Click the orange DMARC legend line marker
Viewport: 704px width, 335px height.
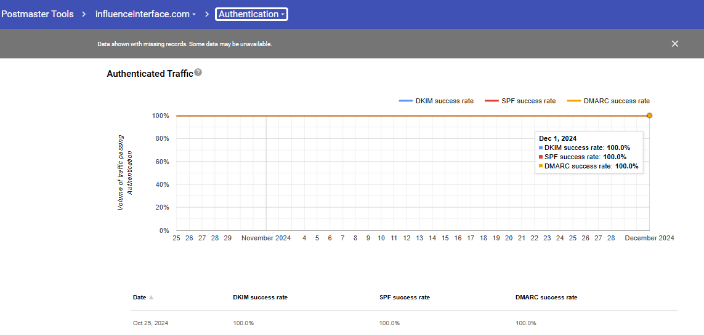click(x=573, y=101)
